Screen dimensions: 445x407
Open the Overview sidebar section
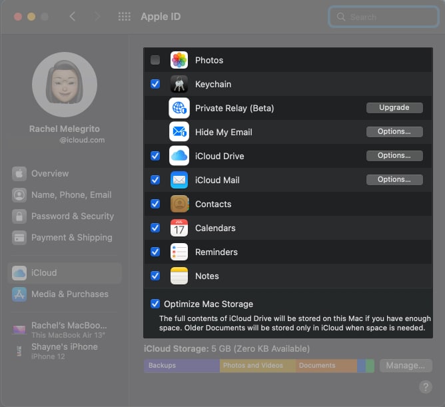click(65, 174)
